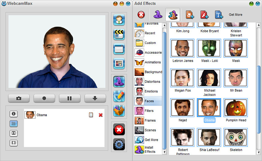Apply the Lebron James face effect
The width and height of the screenshot is (262, 161).
pyautogui.click(x=182, y=48)
